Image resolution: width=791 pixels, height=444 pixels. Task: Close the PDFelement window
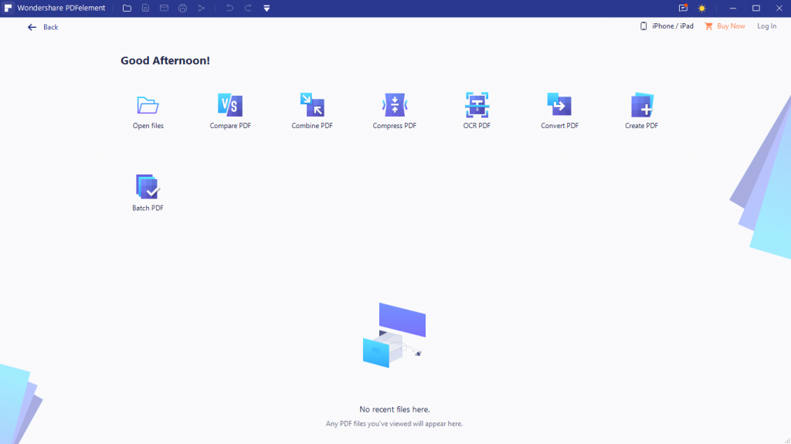pyautogui.click(x=779, y=8)
